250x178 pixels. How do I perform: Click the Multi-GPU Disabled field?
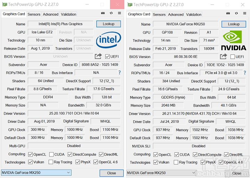(x=74, y=146)
